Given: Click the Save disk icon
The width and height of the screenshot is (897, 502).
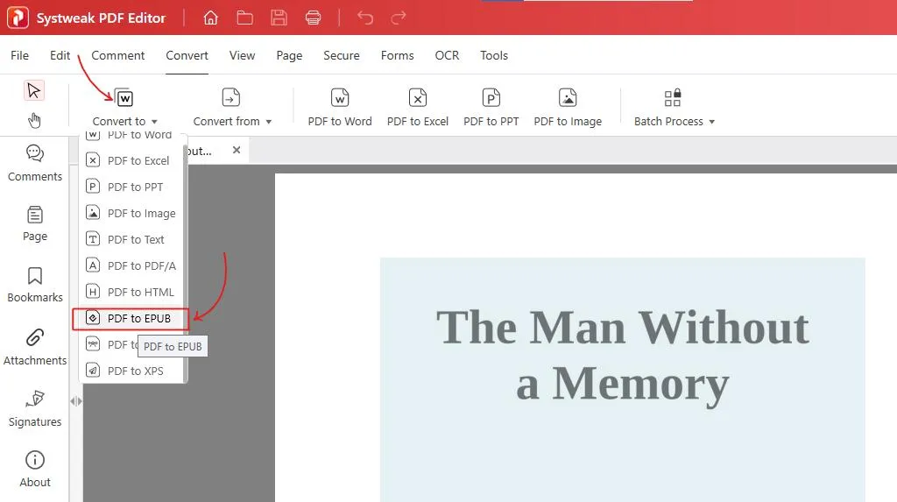Looking at the screenshot, I should click(279, 18).
